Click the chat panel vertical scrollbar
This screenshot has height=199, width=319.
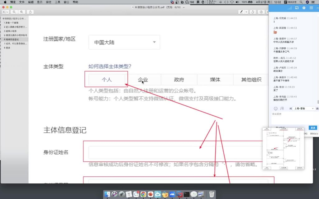[318, 102]
